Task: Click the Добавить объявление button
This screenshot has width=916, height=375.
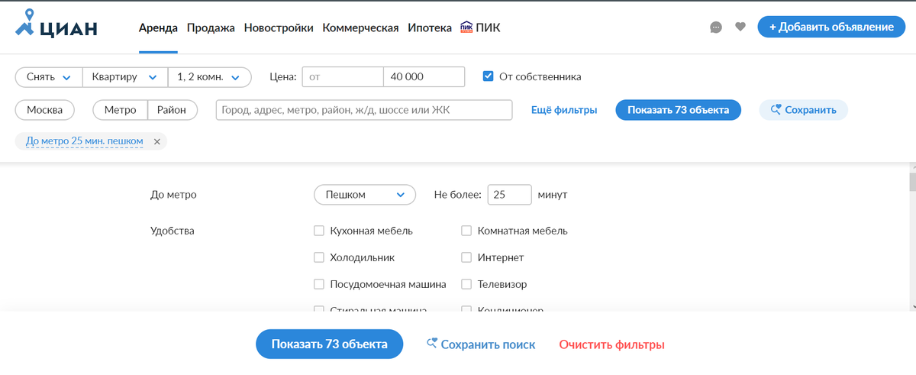Action: point(831,27)
